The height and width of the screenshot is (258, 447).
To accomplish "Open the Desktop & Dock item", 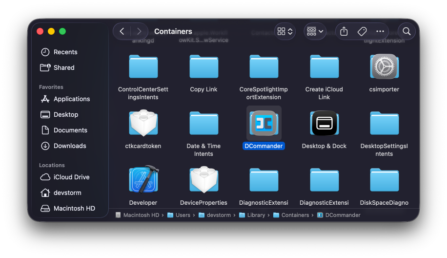I will click(x=324, y=123).
